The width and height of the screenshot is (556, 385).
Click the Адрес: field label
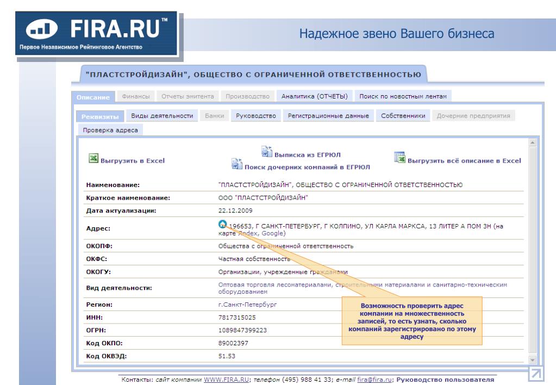coord(98,228)
